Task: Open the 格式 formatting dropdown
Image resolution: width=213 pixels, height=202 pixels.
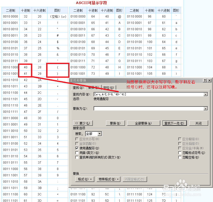Action: [85, 179]
